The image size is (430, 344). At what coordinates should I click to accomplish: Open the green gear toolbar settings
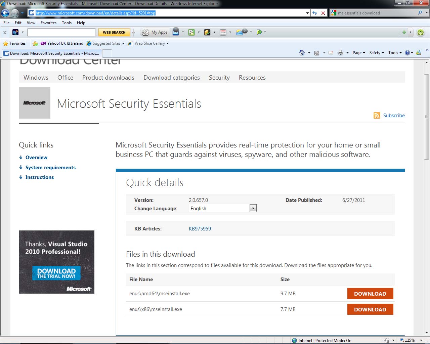coord(420,33)
